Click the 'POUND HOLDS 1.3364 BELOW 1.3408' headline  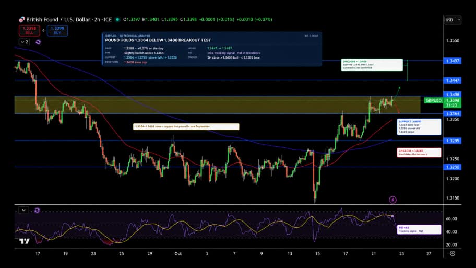coord(158,40)
